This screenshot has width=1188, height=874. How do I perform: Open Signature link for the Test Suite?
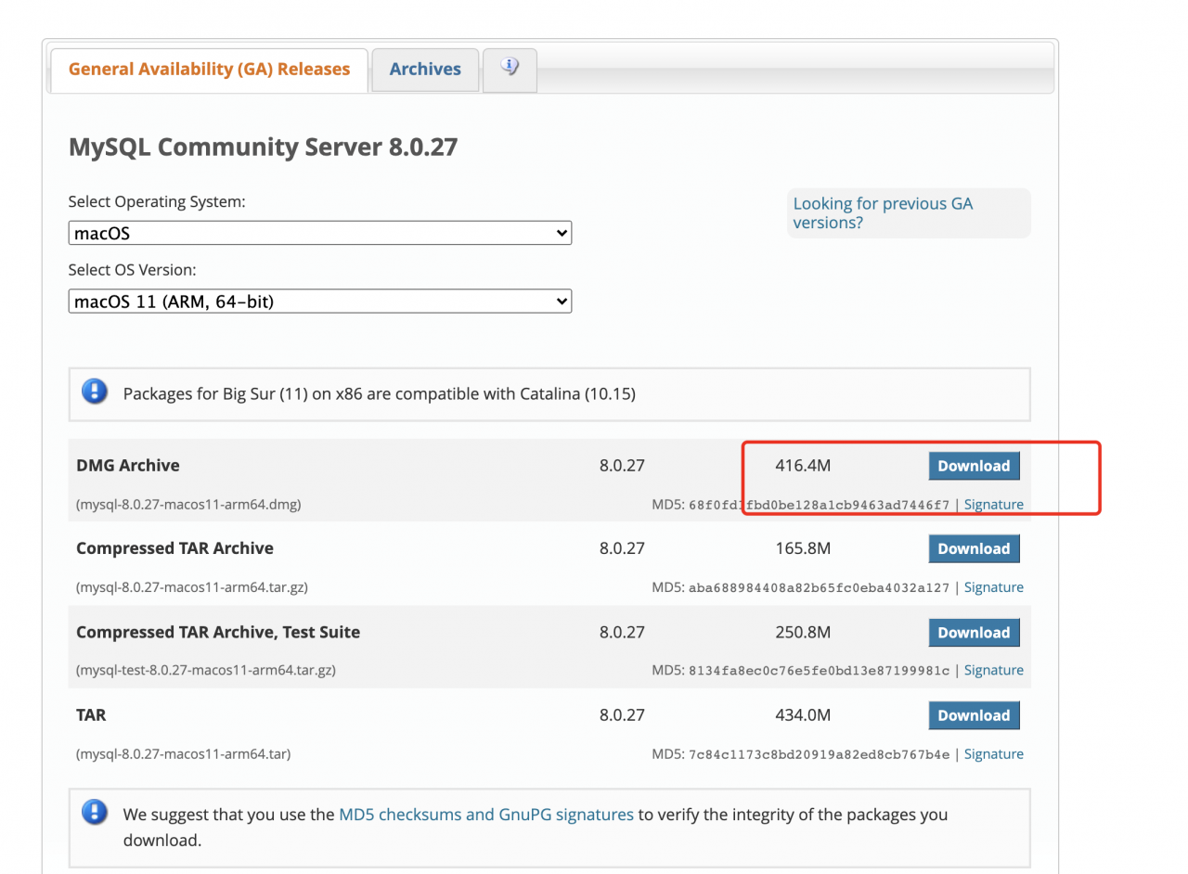(x=993, y=670)
